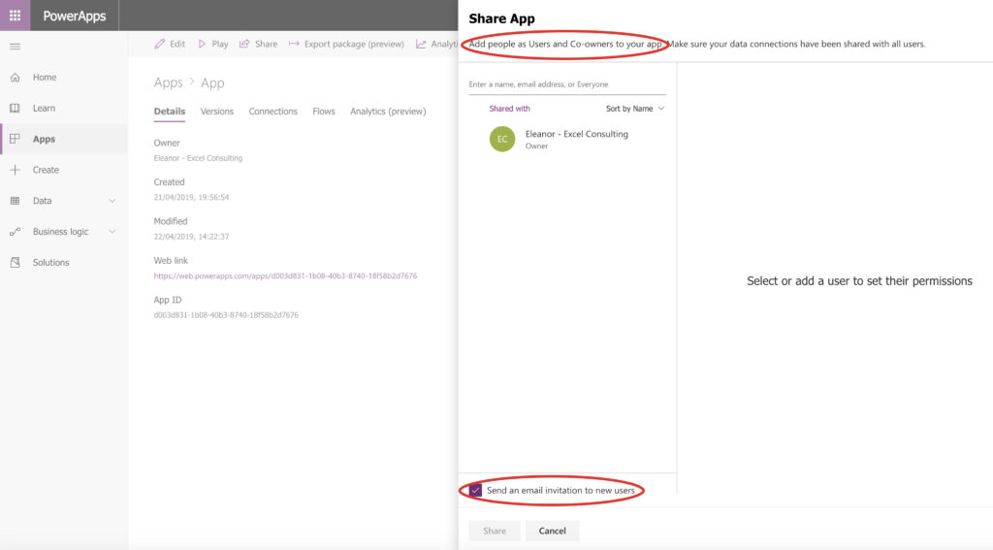Click Owner value under Details
Screen dimensions: 993x550
click(x=198, y=158)
